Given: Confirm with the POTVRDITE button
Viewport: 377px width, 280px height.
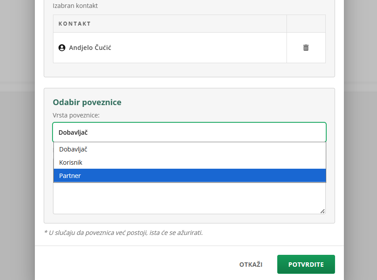Looking at the screenshot, I should click(x=306, y=265).
